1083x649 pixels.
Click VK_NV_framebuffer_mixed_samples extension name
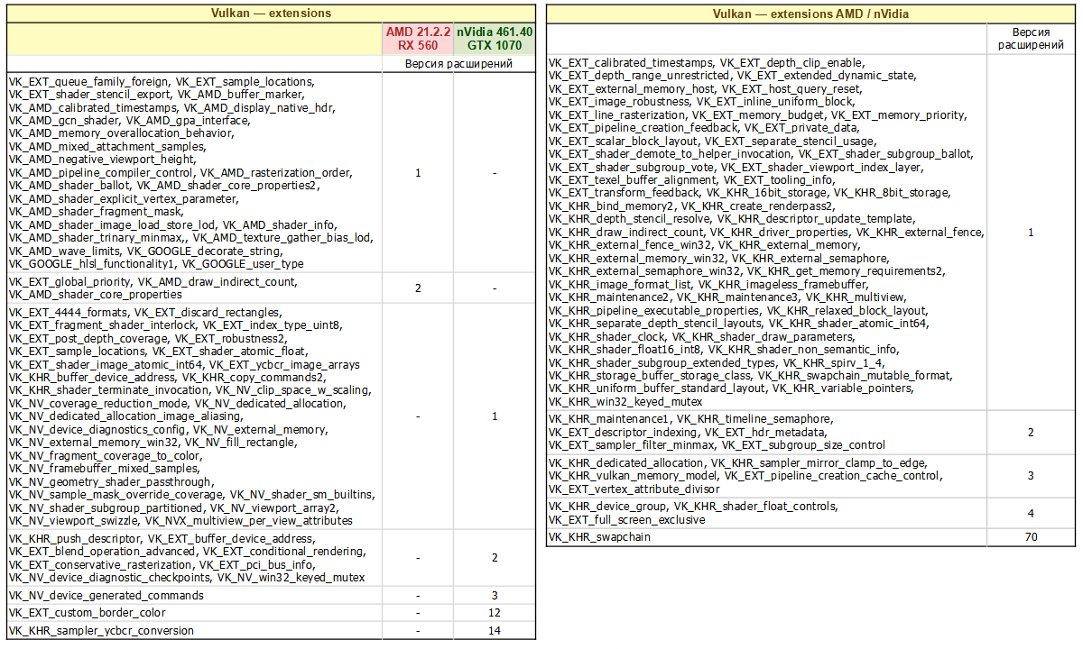click(x=103, y=469)
